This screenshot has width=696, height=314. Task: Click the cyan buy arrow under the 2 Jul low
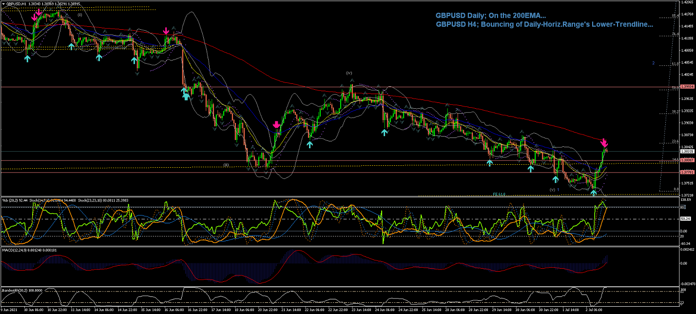point(594,193)
